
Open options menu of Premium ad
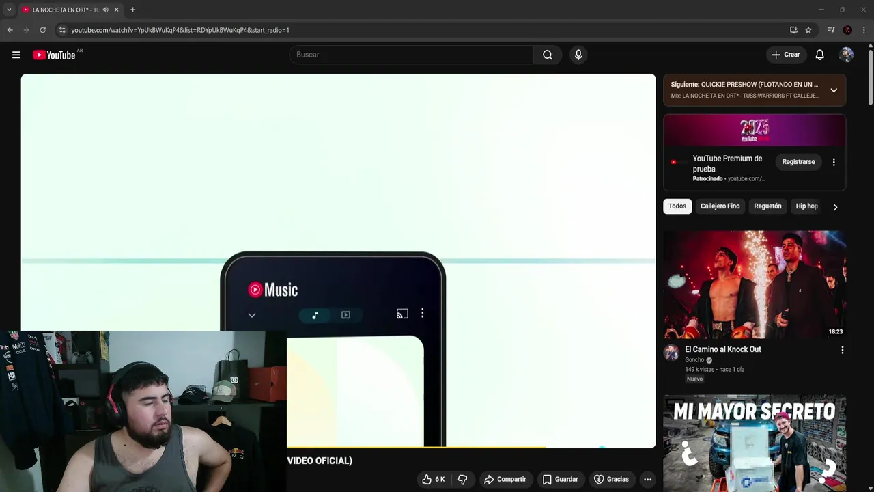click(833, 162)
